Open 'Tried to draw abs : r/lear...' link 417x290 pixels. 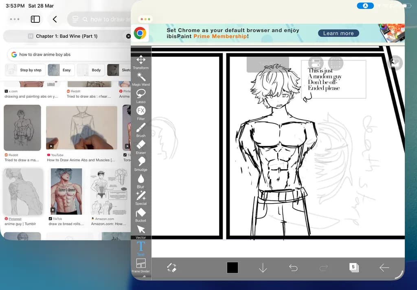(89, 96)
